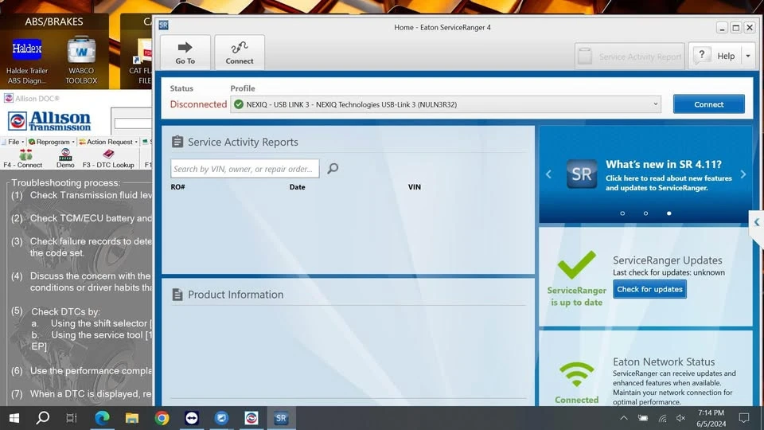This screenshot has height=430, width=764.
Task: Click the Help button
Action: [715, 56]
